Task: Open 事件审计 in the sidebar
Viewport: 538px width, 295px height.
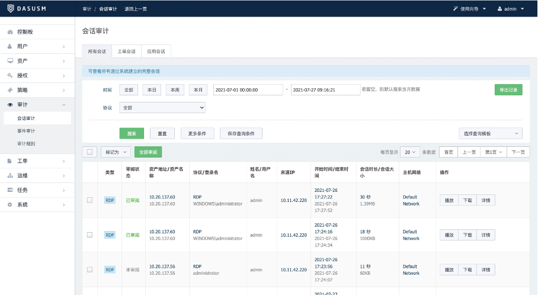Action: [26, 131]
